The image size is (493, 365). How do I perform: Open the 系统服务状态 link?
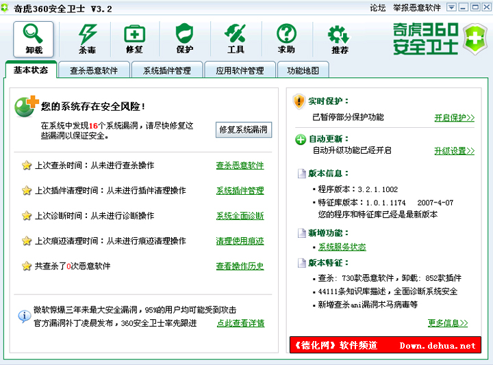tap(342, 247)
